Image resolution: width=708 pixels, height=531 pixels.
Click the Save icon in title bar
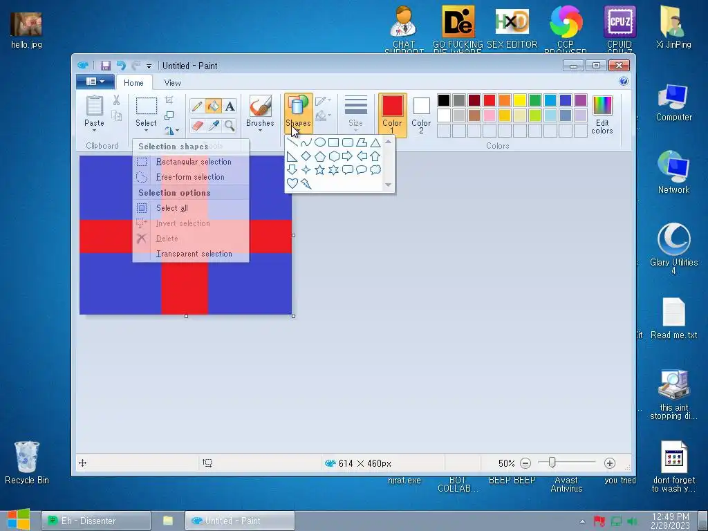(x=105, y=66)
